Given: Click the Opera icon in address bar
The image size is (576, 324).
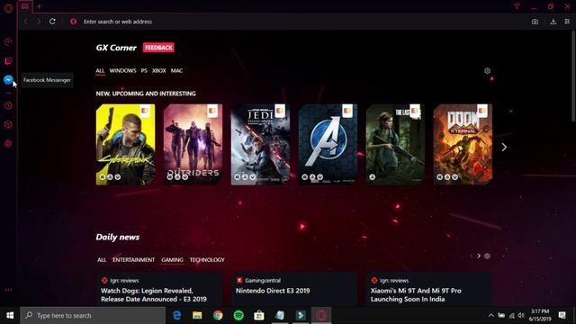Looking at the screenshot, I should (74, 22).
